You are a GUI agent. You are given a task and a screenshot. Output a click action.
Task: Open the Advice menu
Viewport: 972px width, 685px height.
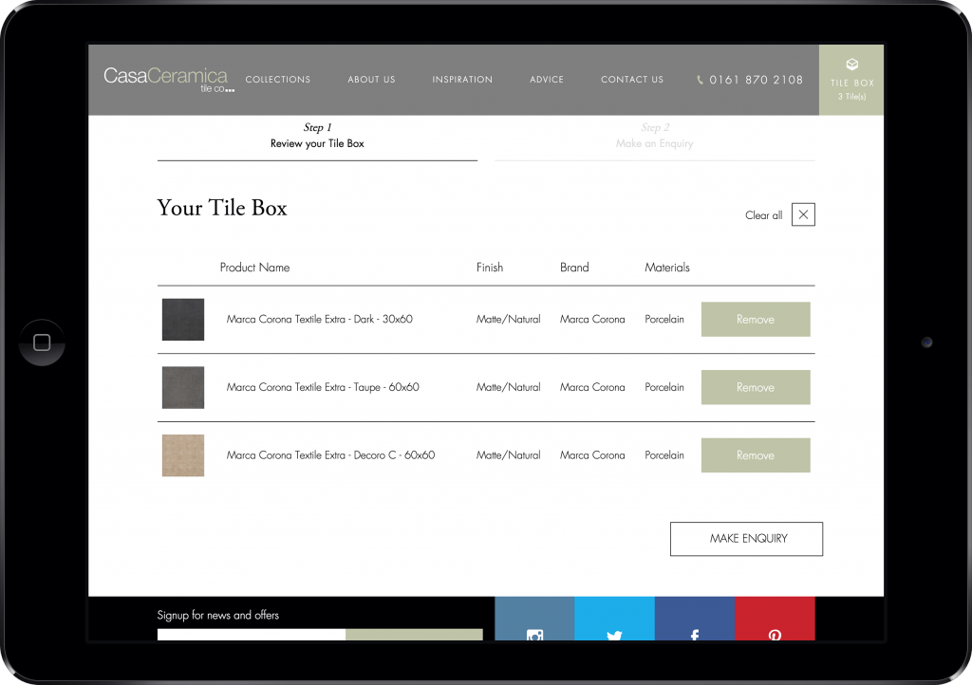point(547,80)
